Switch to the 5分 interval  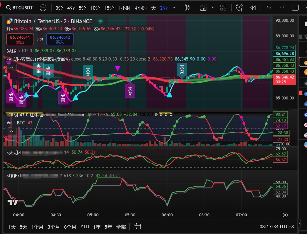82,8
